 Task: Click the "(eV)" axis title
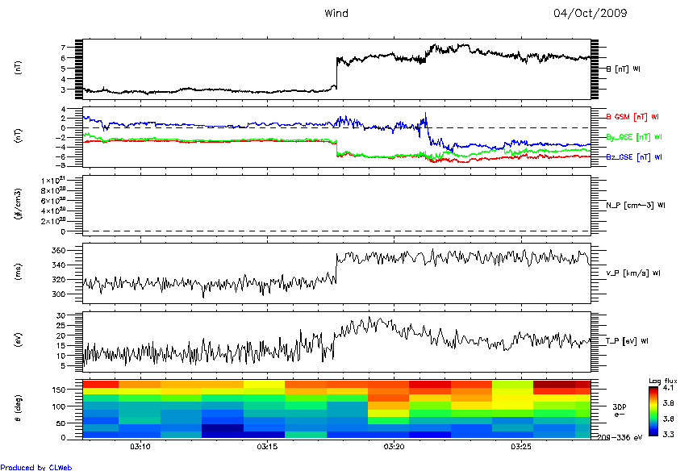coord(19,340)
